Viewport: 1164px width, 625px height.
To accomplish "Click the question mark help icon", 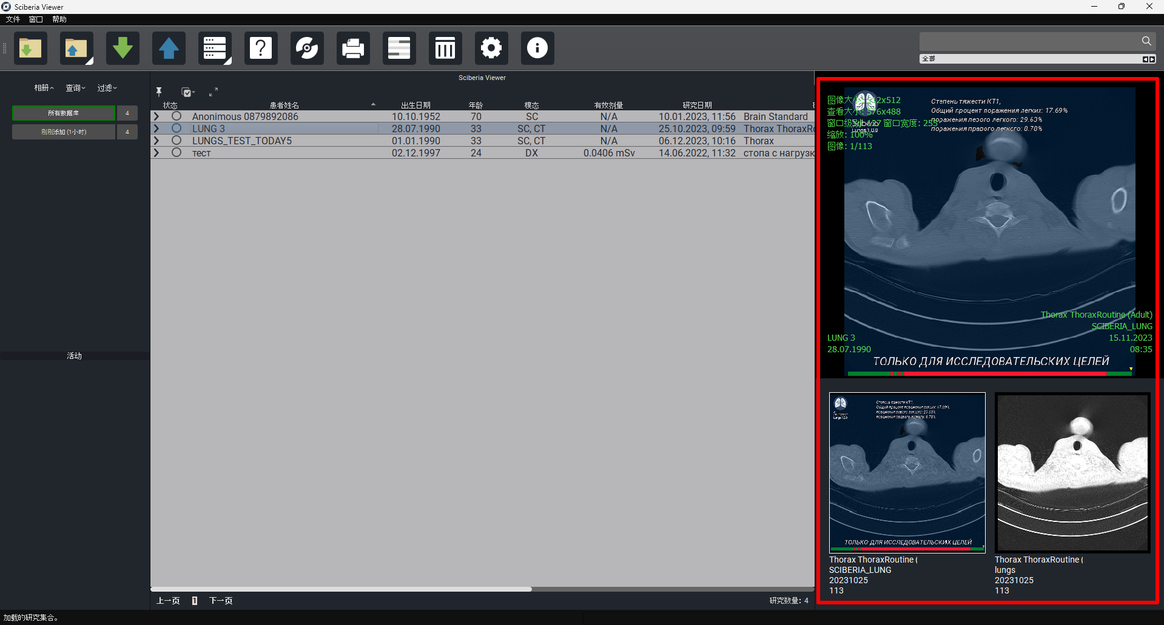I will pos(261,48).
